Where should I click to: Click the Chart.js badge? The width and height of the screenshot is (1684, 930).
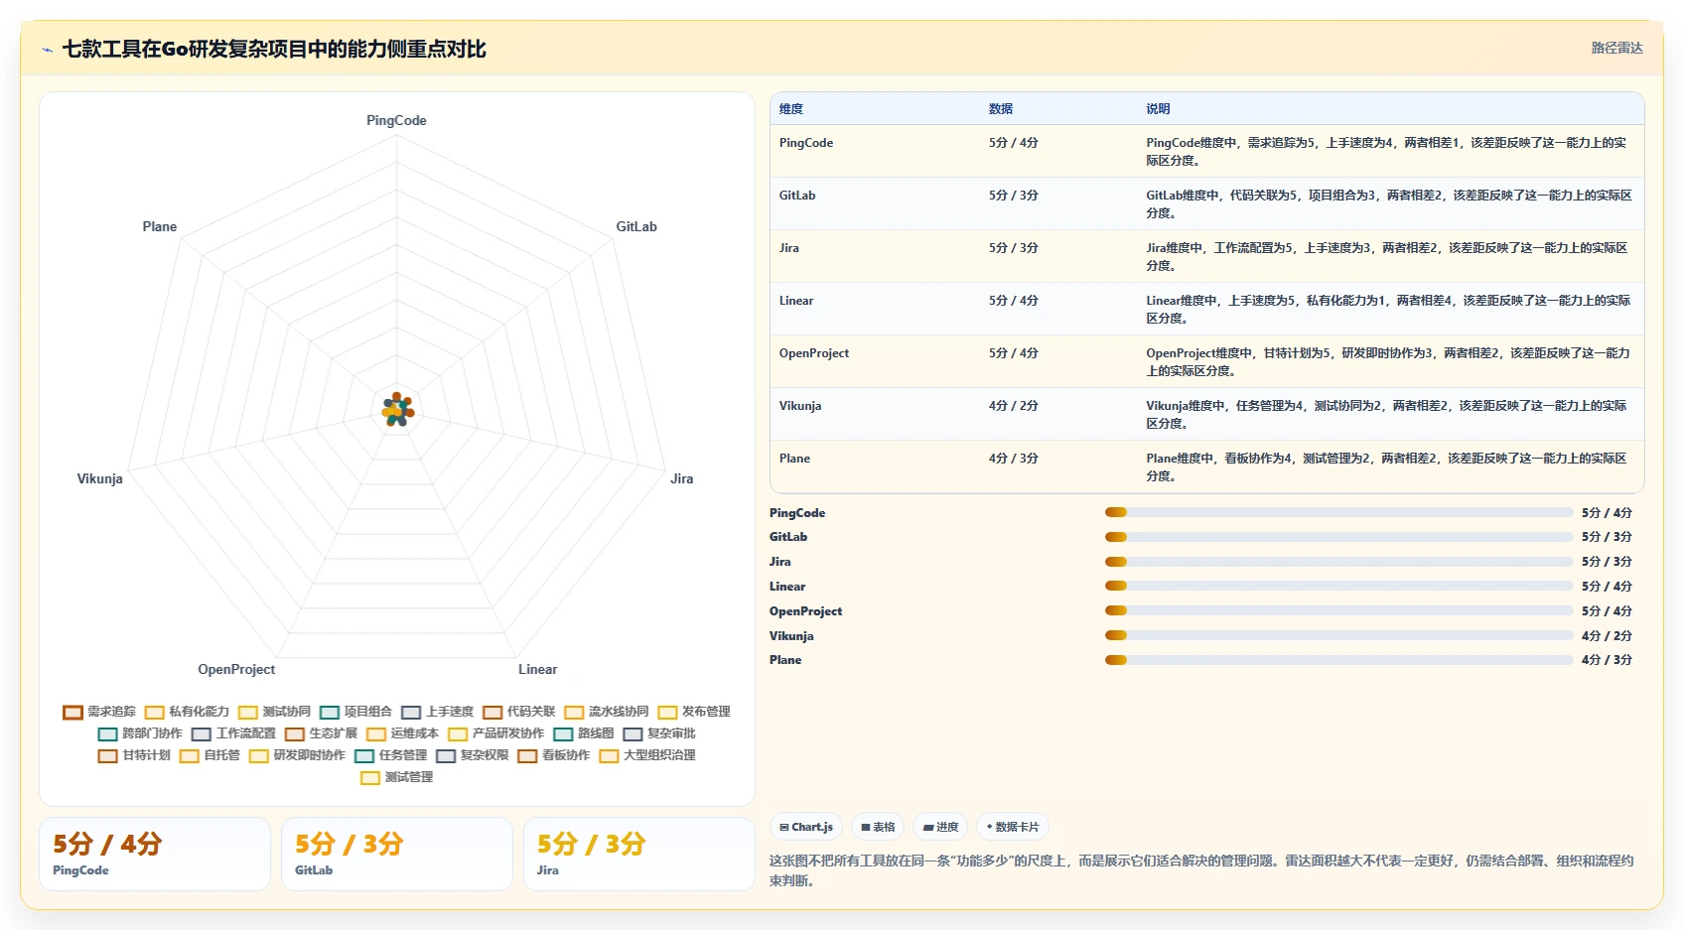click(x=806, y=827)
